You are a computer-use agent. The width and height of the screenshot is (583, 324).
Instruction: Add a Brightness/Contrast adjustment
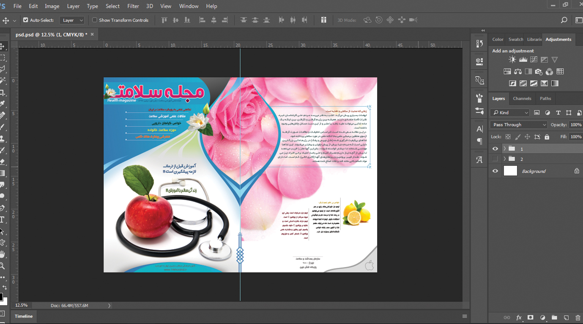click(x=512, y=60)
